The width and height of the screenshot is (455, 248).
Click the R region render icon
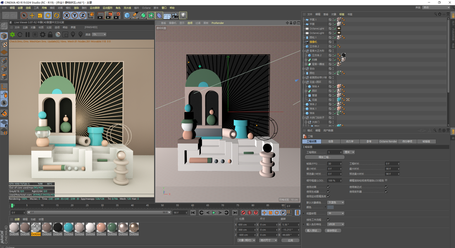click(x=35, y=35)
